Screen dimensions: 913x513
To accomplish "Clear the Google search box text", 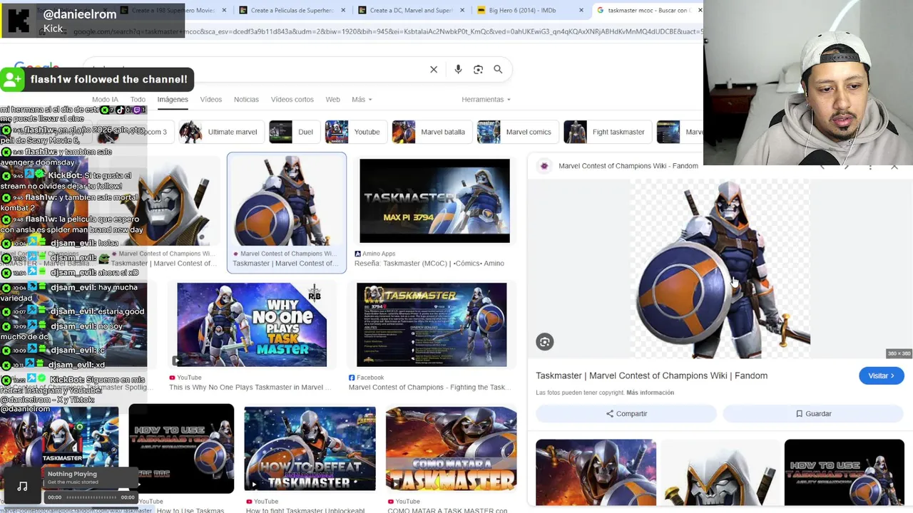I will click(x=434, y=69).
